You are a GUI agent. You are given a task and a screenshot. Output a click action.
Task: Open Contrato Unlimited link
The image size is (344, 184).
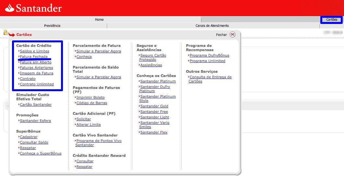[37, 84]
